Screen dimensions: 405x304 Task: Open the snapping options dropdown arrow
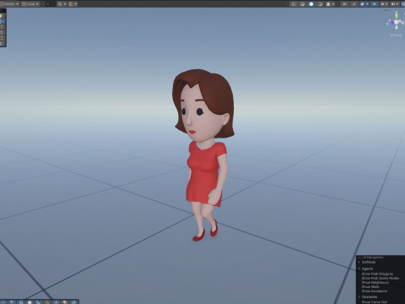[x=76, y=4]
